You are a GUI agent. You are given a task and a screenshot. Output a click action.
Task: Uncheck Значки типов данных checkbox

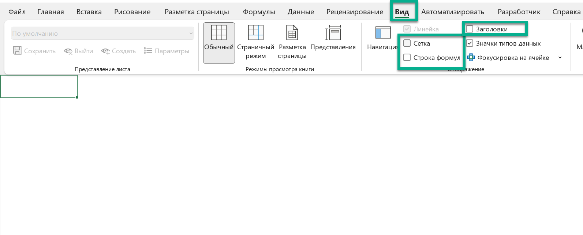tap(470, 43)
